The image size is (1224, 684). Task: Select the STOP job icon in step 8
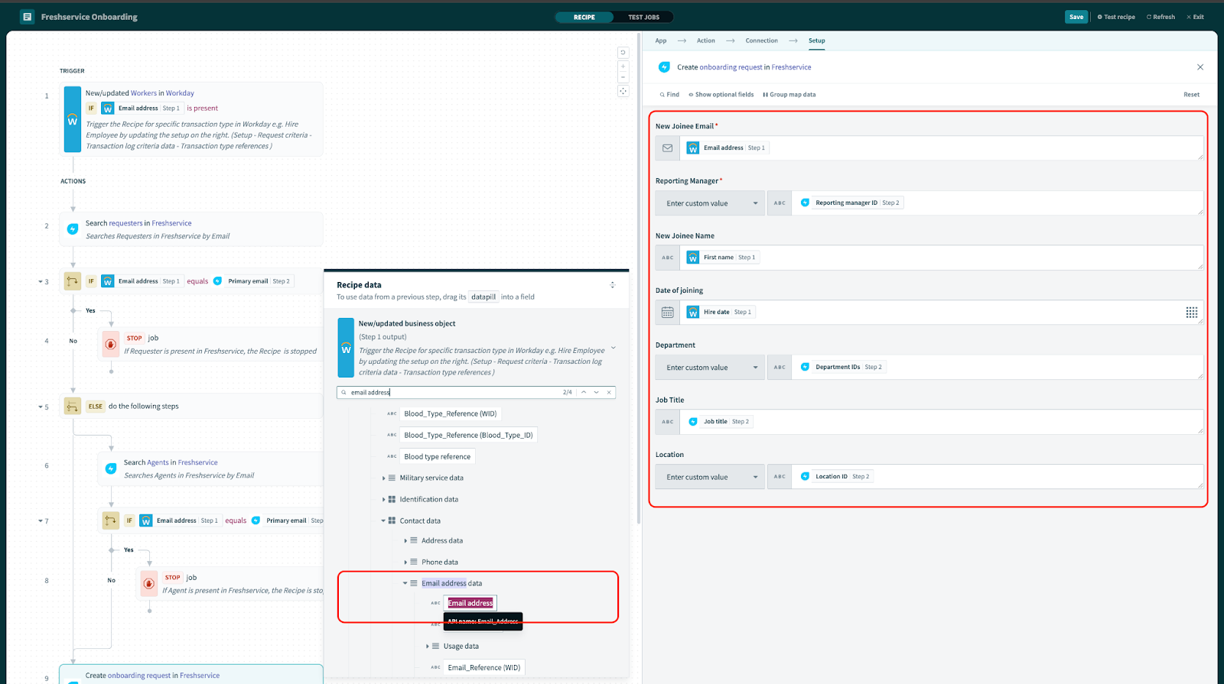pyautogui.click(x=148, y=583)
